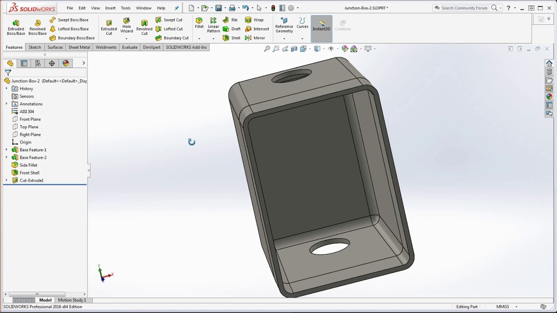Select the AISI 304 material entry
This screenshot has height=313, width=557.
pyautogui.click(x=23, y=111)
